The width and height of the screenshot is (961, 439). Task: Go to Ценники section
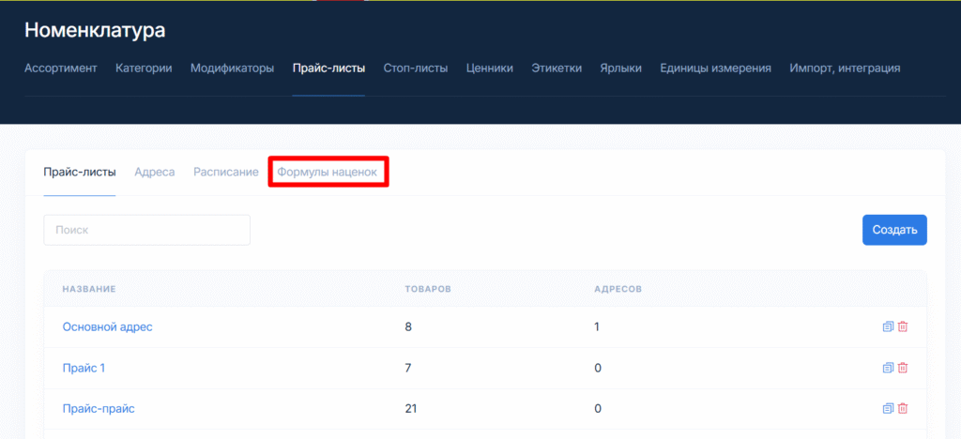coord(489,68)
